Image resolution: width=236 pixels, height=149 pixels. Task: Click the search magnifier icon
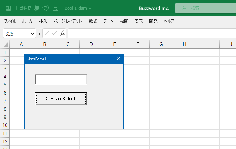pyautogui.click(x=184, y=8)
